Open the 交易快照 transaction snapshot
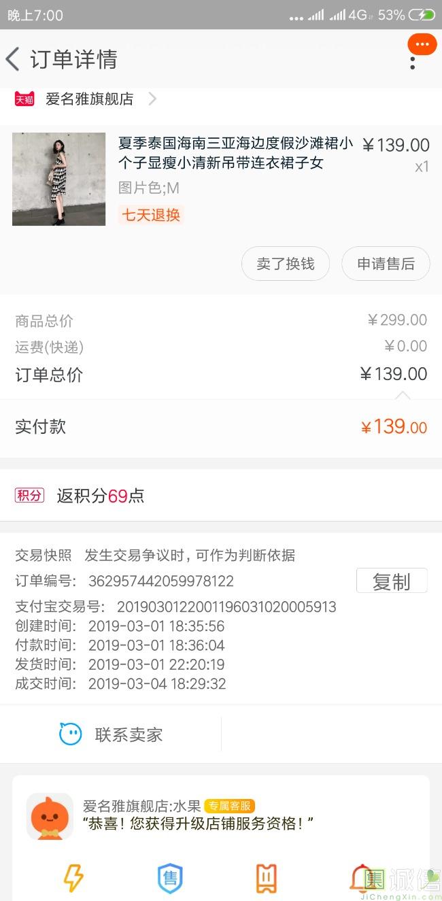Viewport: 442px width, 901px height. (x=43, y=556)
